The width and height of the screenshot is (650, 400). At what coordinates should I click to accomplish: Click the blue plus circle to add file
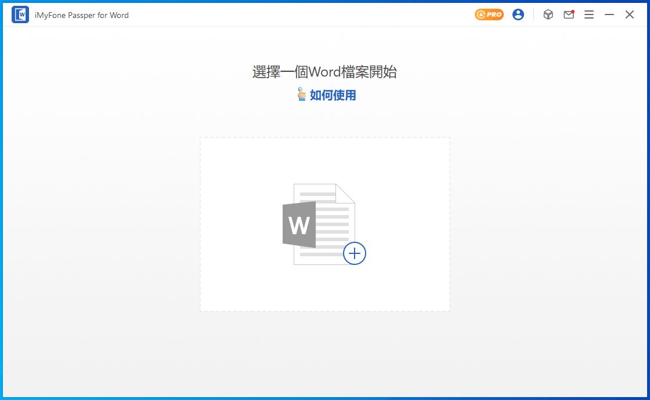[x=355, y=253]
